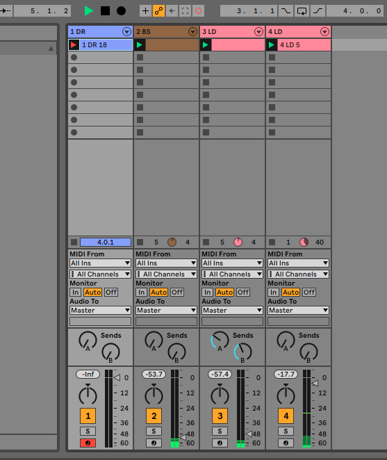Set 2 BS monitor to Auto
The height and width of the screenshot is (460, 387).
click(158, 293)
